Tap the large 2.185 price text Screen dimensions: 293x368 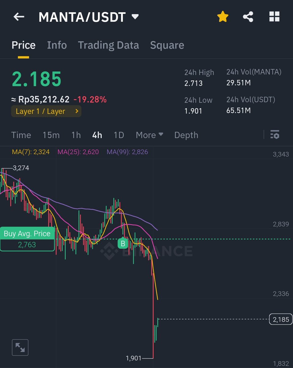point(36,79)
